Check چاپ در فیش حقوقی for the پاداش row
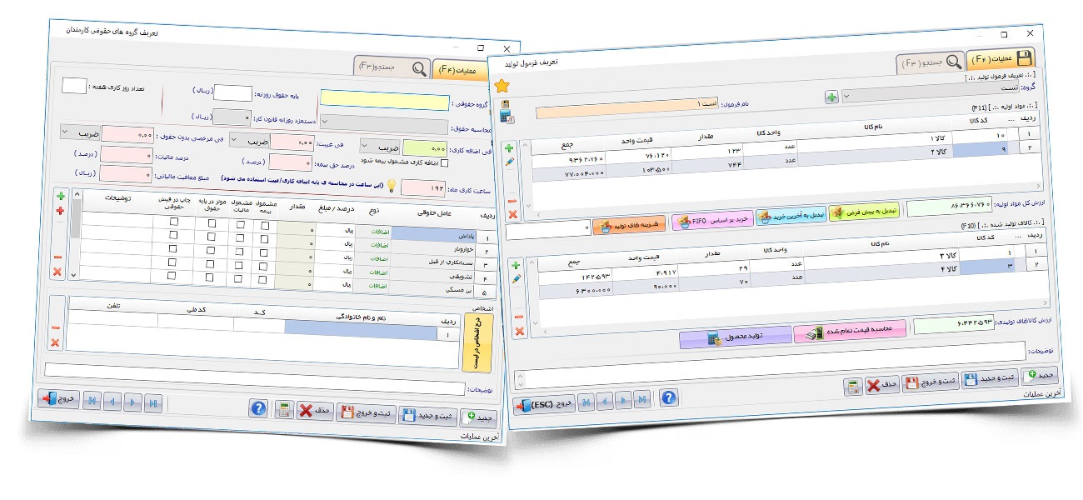This screenshot has width=1083, height=500. [173, 222]
